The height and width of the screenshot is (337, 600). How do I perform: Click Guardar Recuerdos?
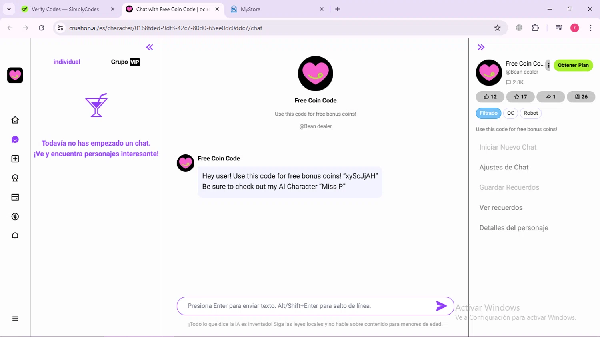509,187
